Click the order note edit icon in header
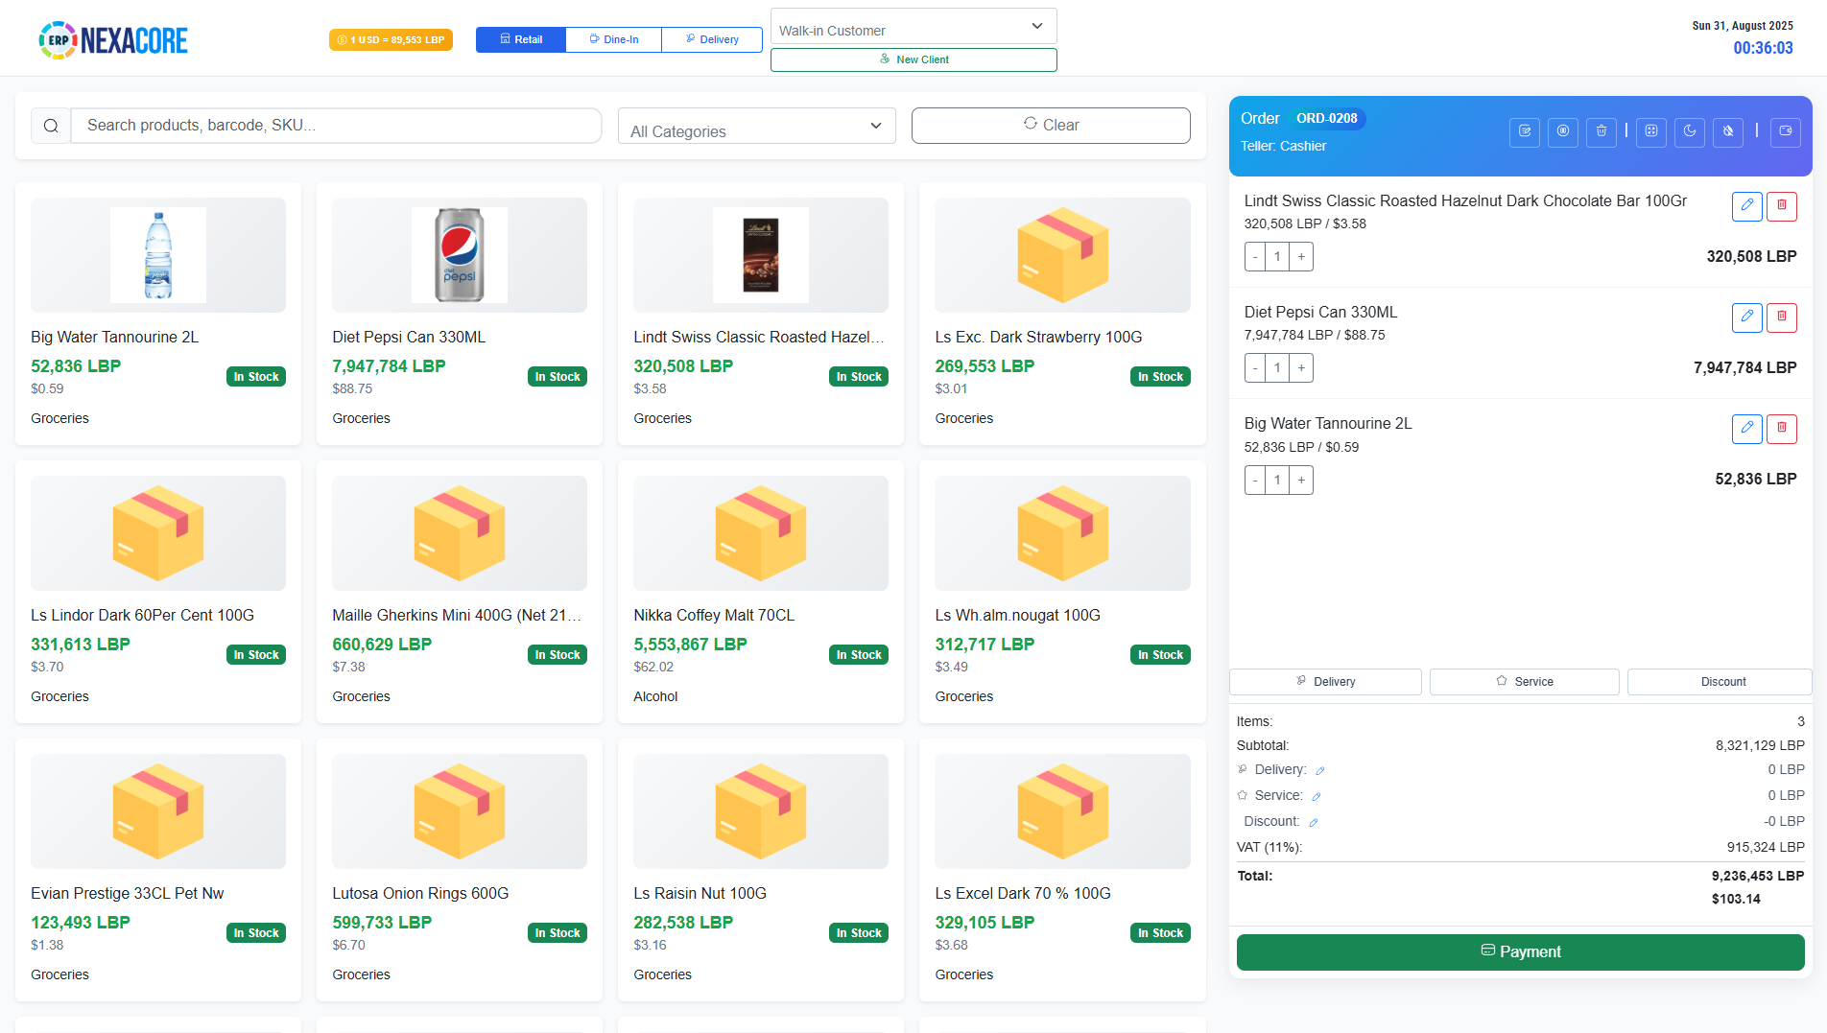The height and width of the screenshot is (1033, 1827). point(1524,131)
